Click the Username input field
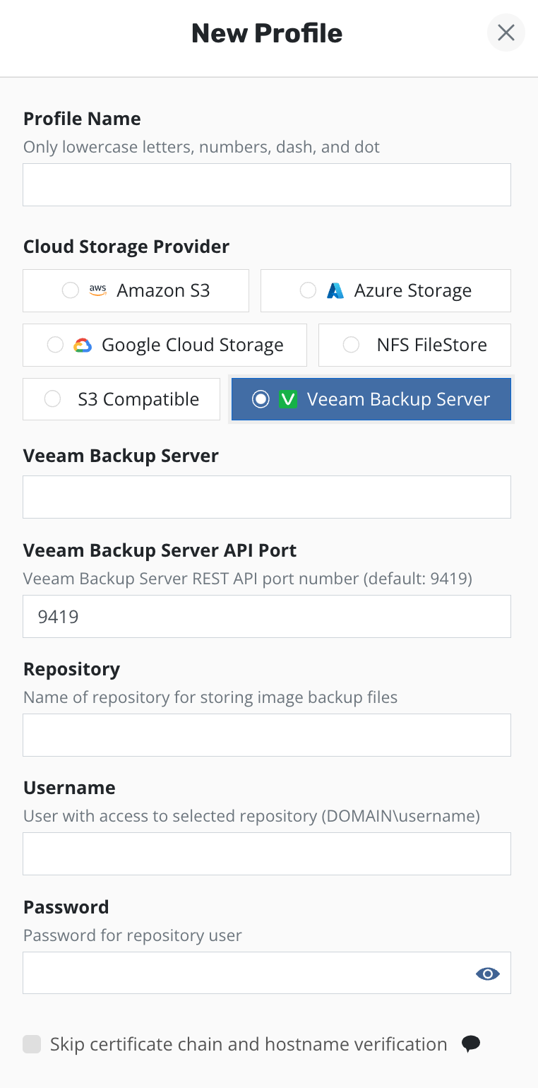The image size is (538, 1088). coord(266,853)
